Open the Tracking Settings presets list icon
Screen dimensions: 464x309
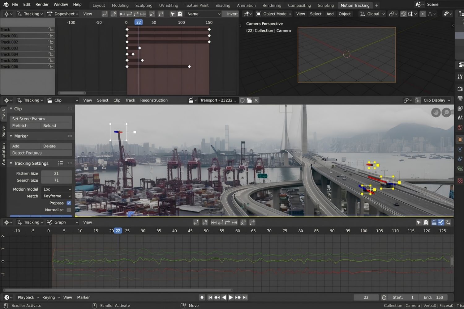pos(61,163)
